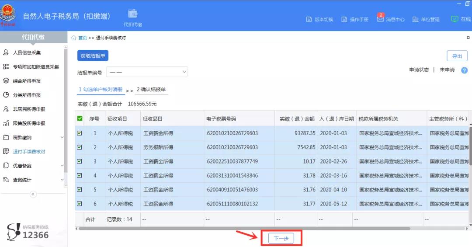Screen dimensions: 472x247
Task: Switch to step 1 勾选单户核对清册 tab
Action: click(101, 90)
